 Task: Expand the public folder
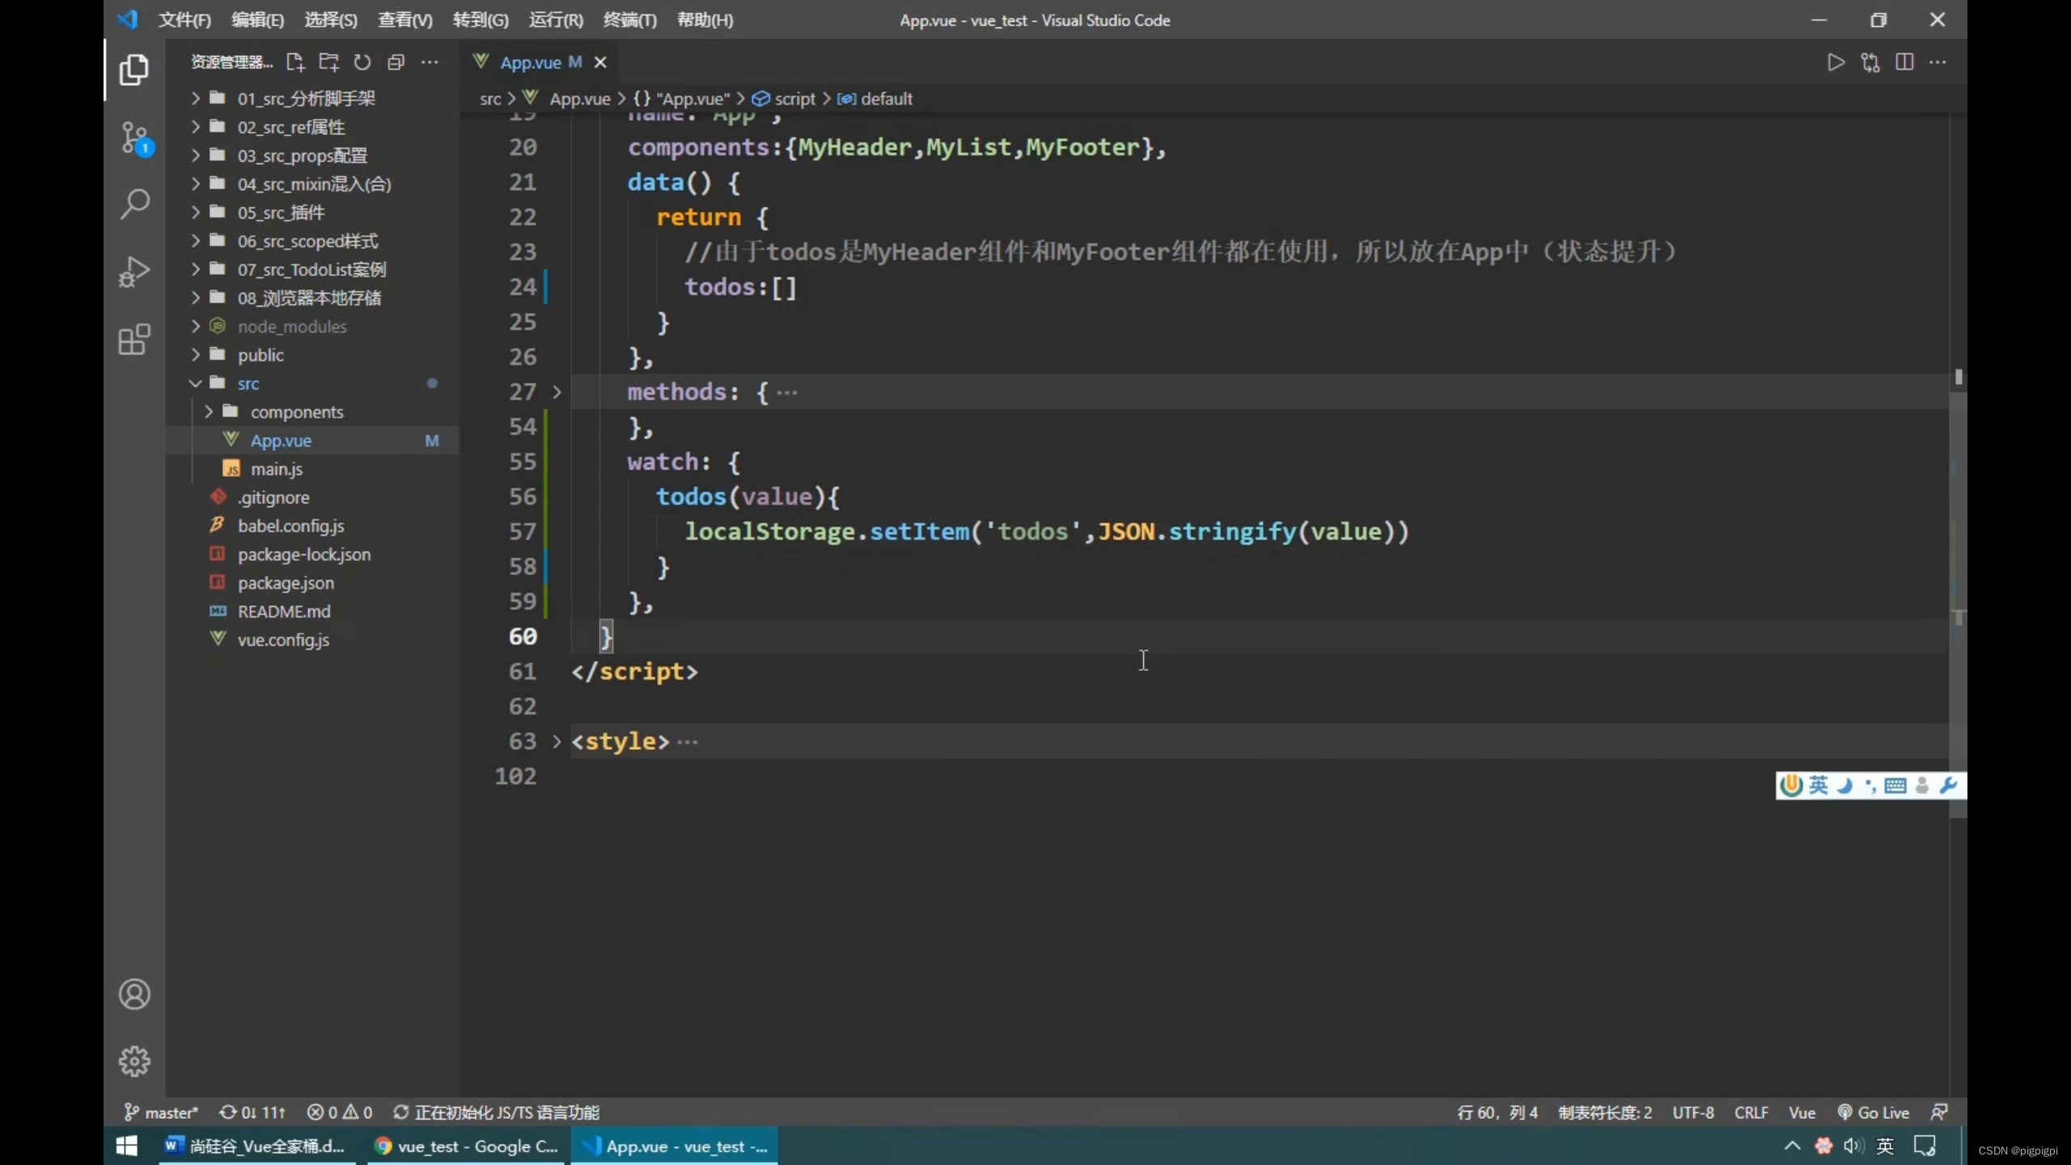pos(312,355)
